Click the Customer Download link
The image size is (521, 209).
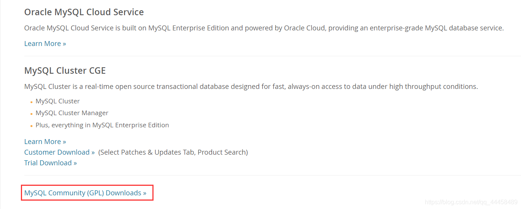click(59, 152)
